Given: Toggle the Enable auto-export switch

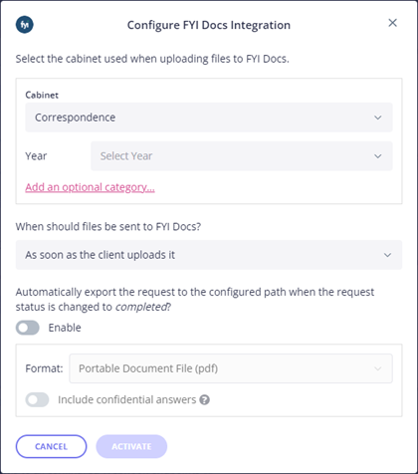Looking at the screenshot, I should (28, 328).
